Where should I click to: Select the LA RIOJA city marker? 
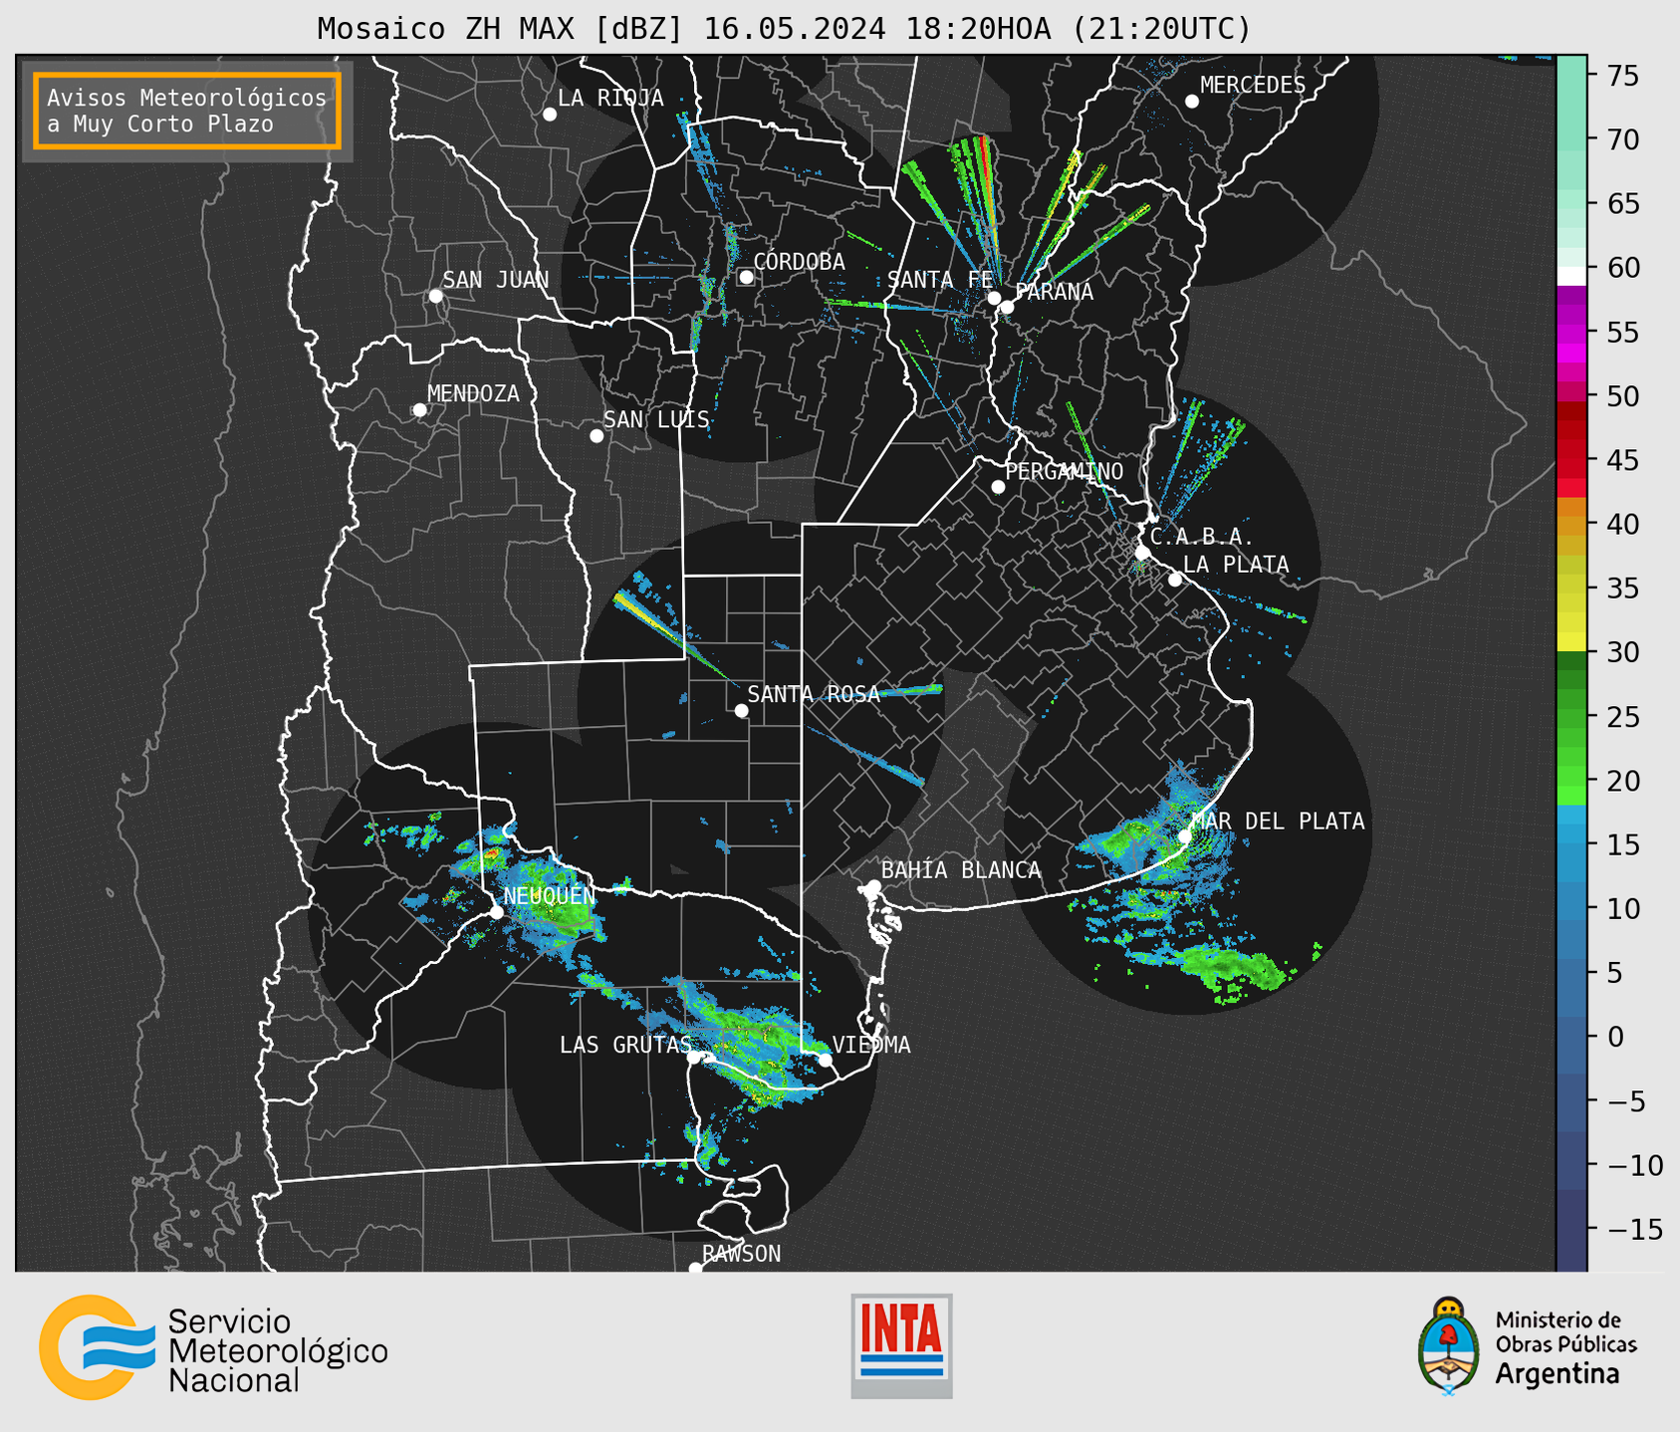point(550,115)
